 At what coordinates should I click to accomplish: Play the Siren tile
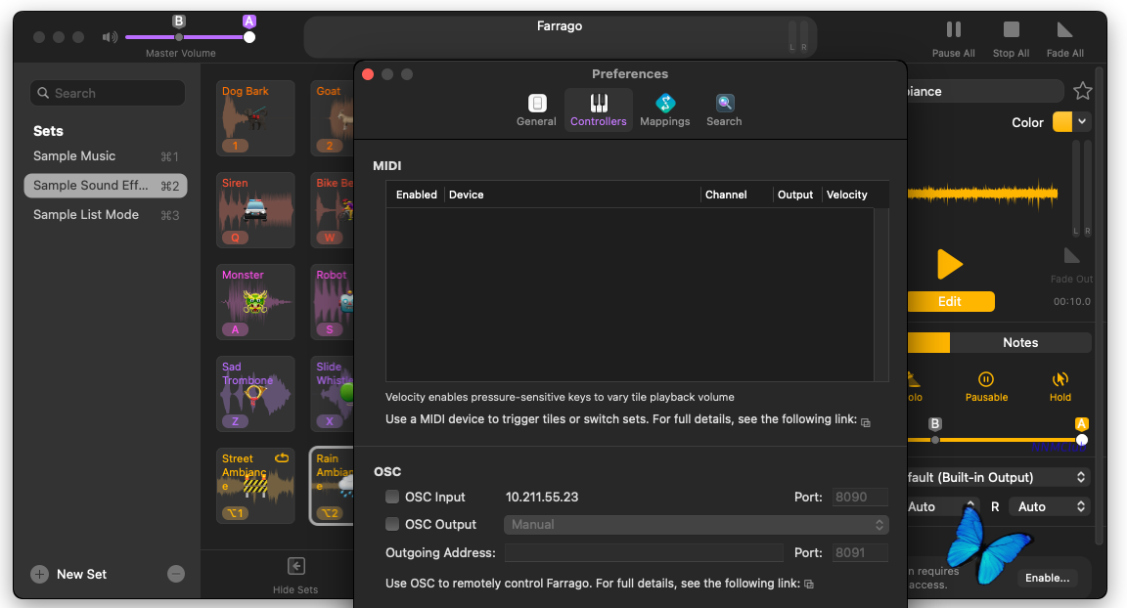(x=255, y=209)
